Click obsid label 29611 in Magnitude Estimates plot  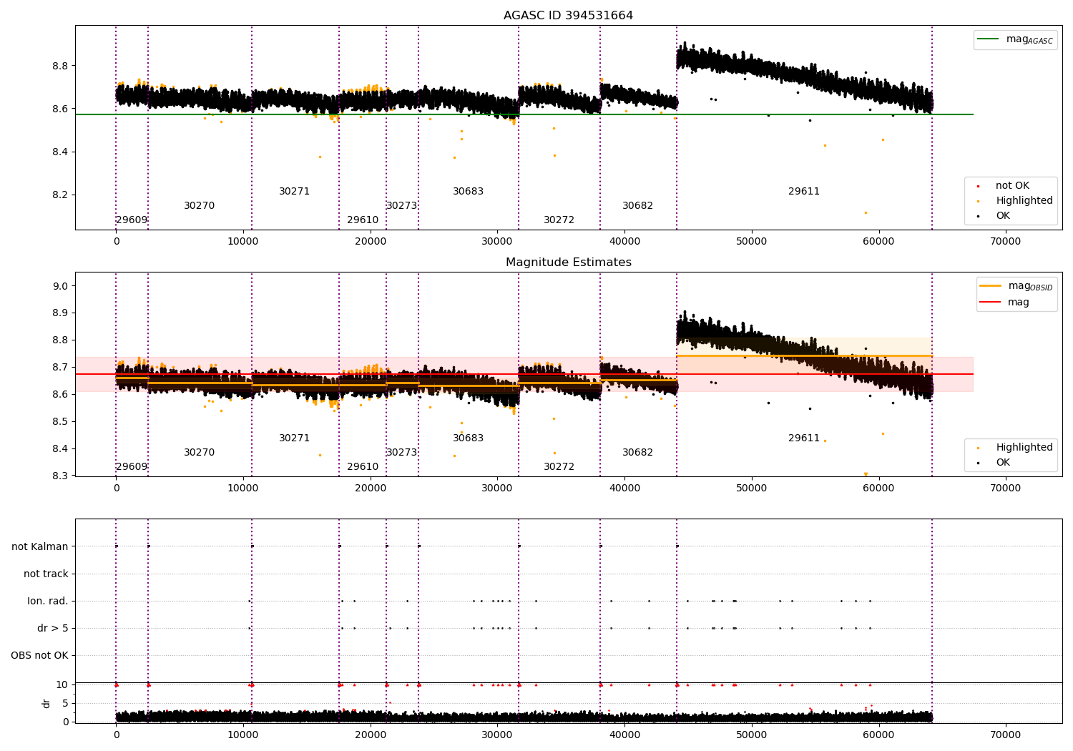coord(804,438)
